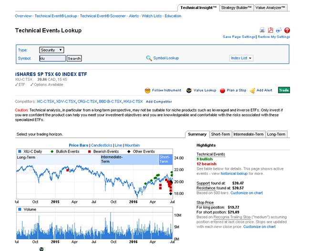Click the '12 bearish' count
The width and height of the screenshot is (310, 251).
207,164
